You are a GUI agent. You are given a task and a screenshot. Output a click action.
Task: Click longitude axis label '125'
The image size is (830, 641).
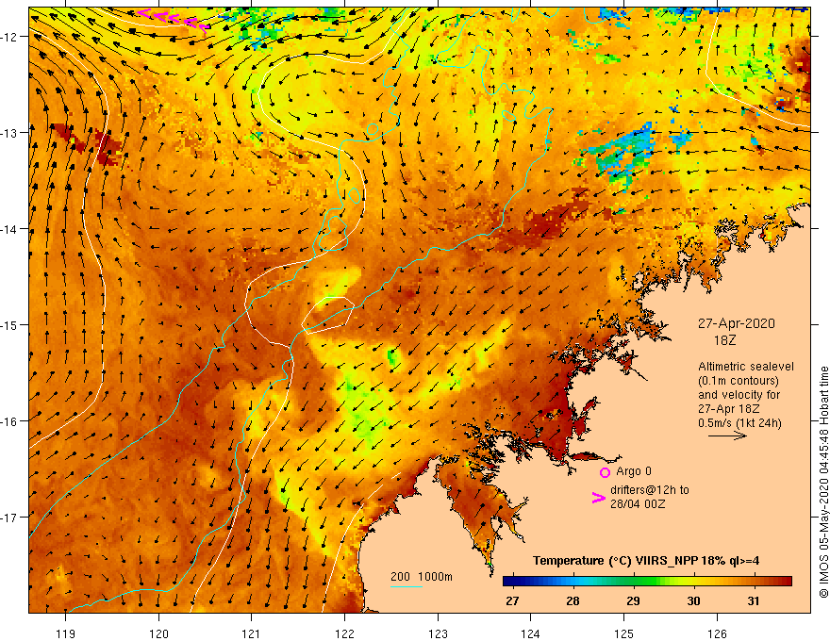pyautogui.click(x=624, y=633)
